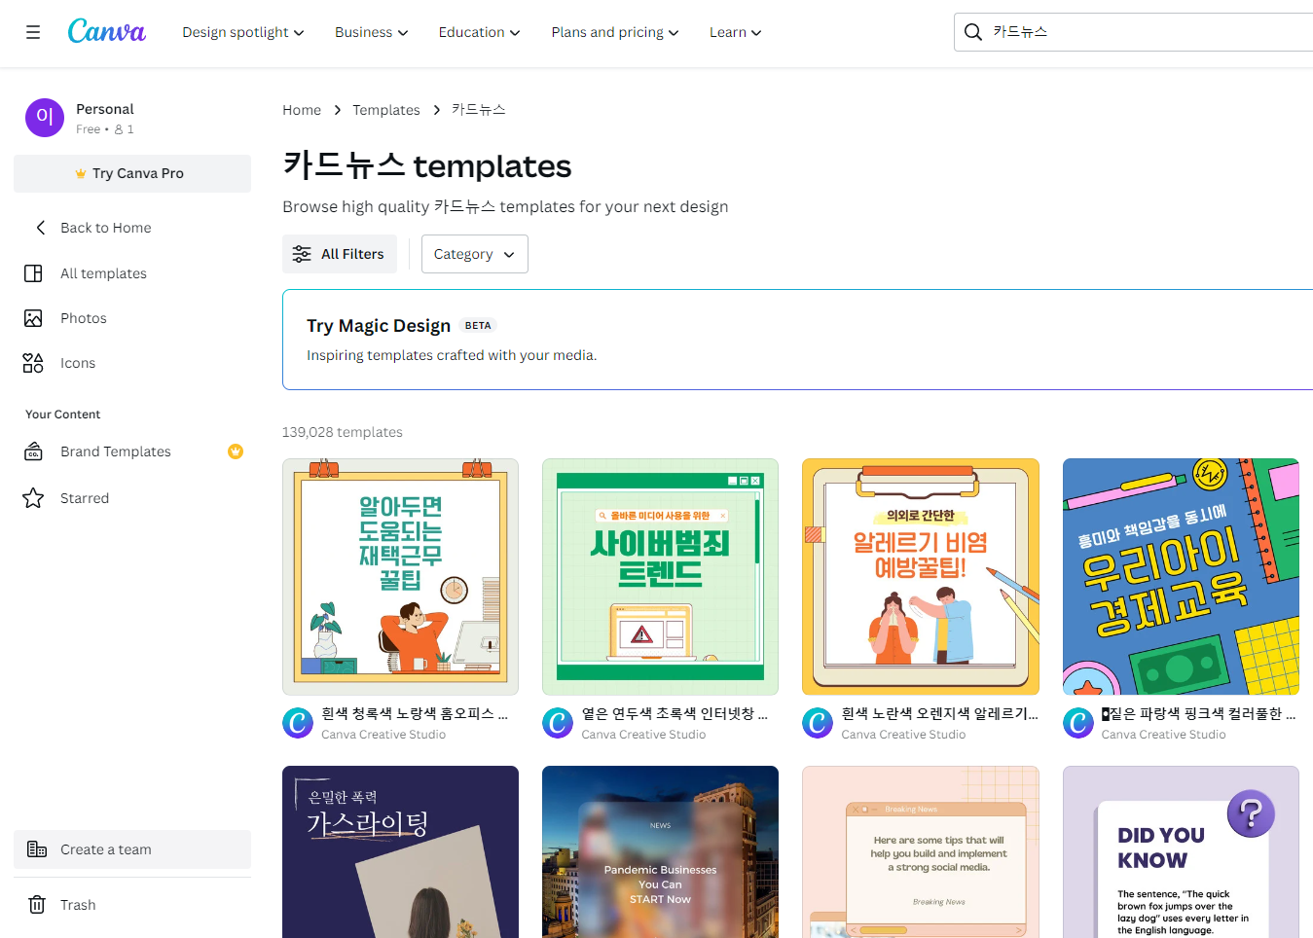
Task: Click the 짙은 파랑색 핑크색 컬러풀한 template title
Action: pos(1198,714)
